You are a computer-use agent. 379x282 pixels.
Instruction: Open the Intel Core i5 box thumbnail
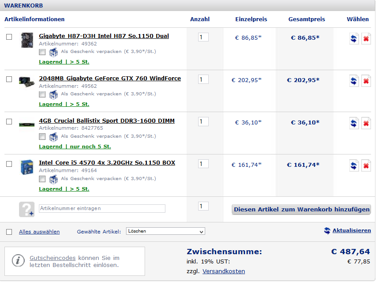point(27,167)
